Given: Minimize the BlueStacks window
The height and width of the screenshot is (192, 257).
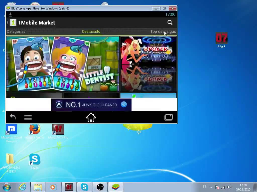Looking at the screenshot, I should 156,8.
